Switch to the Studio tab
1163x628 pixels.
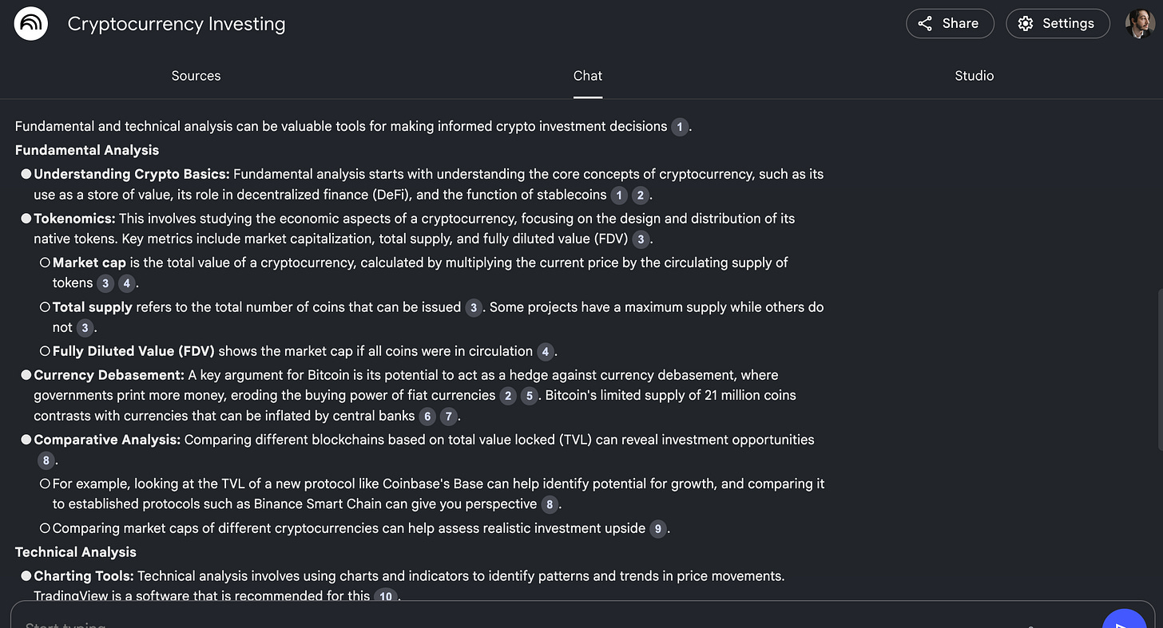click(x=974, y=76)
